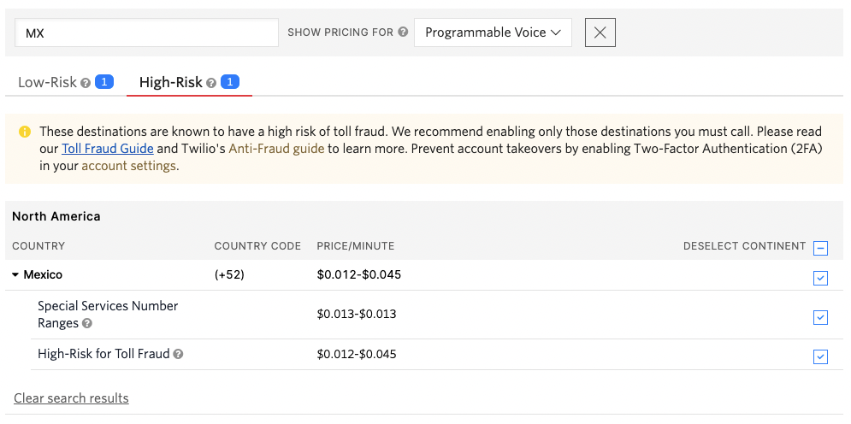Click the MX search input field
The width and height of the screenshot is (851, 424).
click(147, 32)
